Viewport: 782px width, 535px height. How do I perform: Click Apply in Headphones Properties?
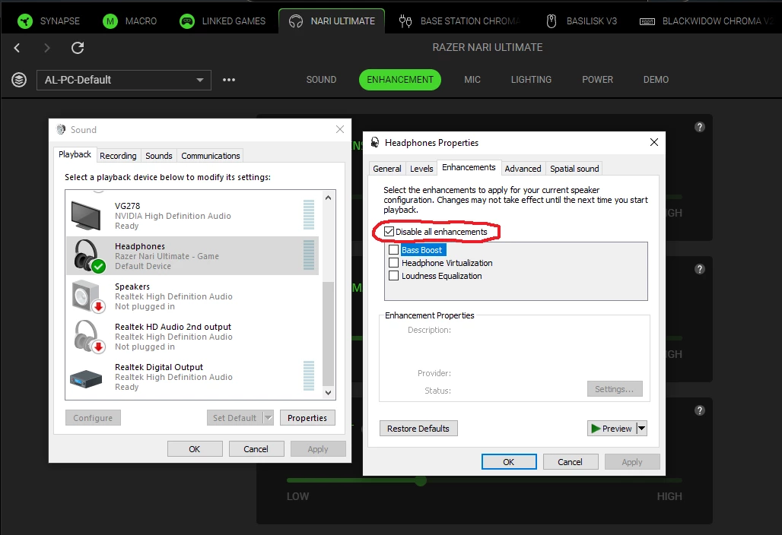[632, 462]
